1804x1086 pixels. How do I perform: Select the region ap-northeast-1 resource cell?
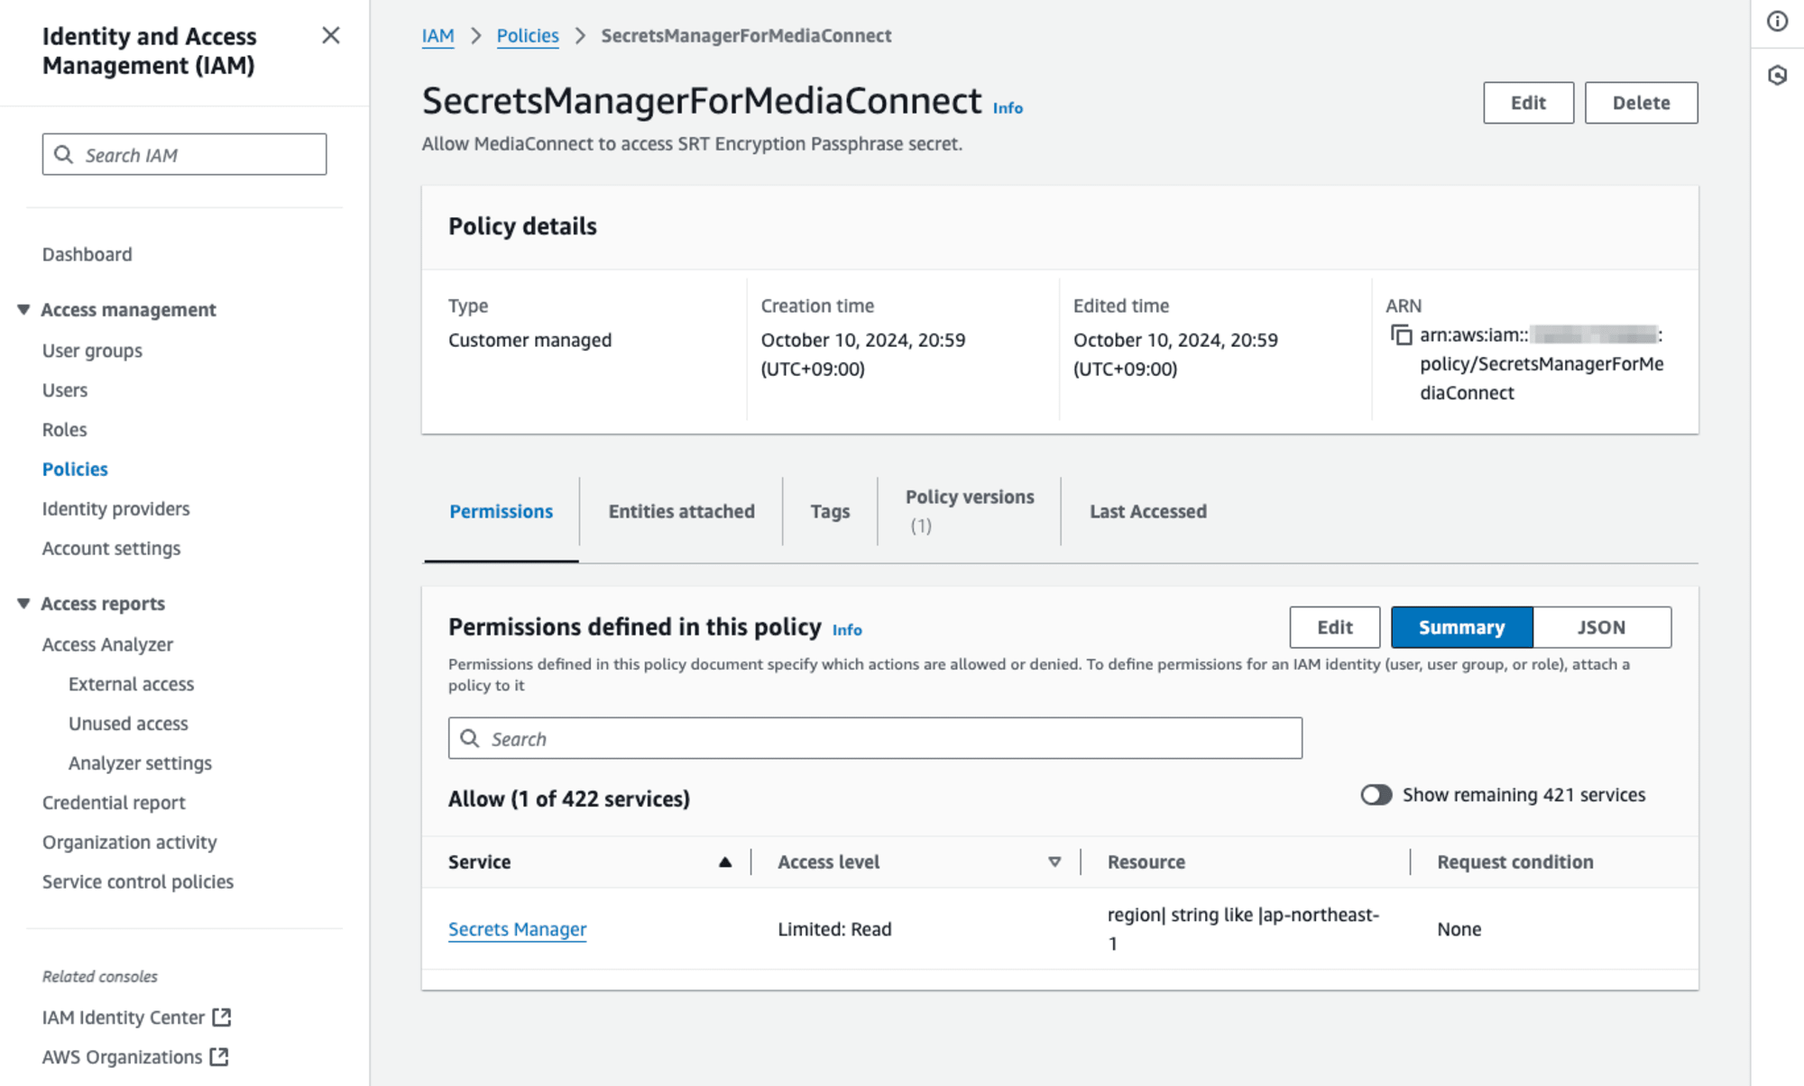tap(1243, 928)
